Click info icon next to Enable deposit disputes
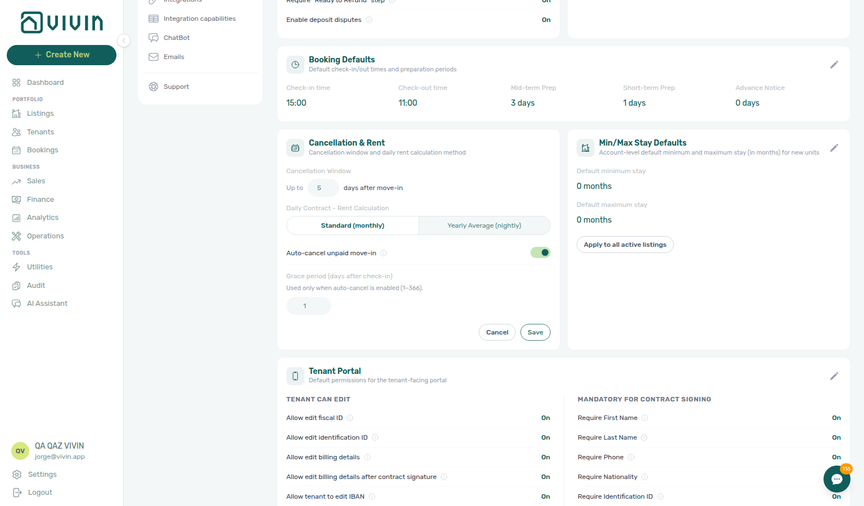The width and height of the screenshot is (864, 506). tap(369, 20)
